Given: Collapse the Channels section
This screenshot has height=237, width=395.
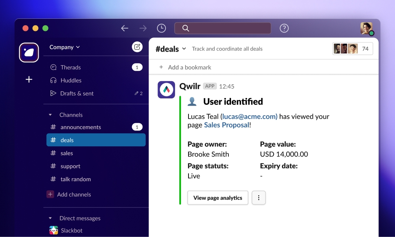Looking at the screenshot, I should coord(50,115).
